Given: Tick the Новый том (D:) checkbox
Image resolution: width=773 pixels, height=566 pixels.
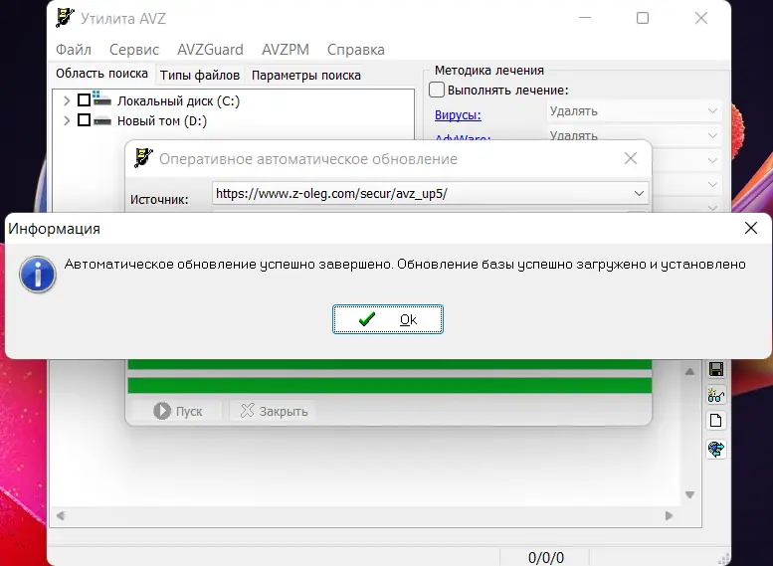Looking at the screenshot, I should 85,119.
